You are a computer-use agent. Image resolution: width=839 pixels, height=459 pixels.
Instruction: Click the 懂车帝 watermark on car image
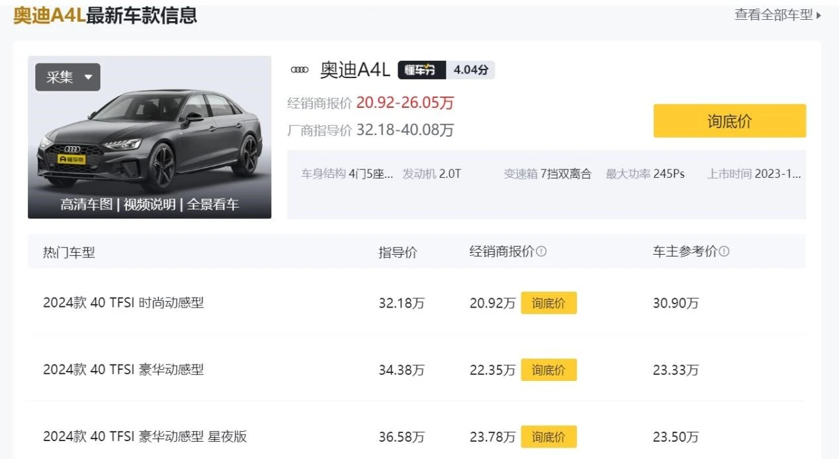click(71, 159)
